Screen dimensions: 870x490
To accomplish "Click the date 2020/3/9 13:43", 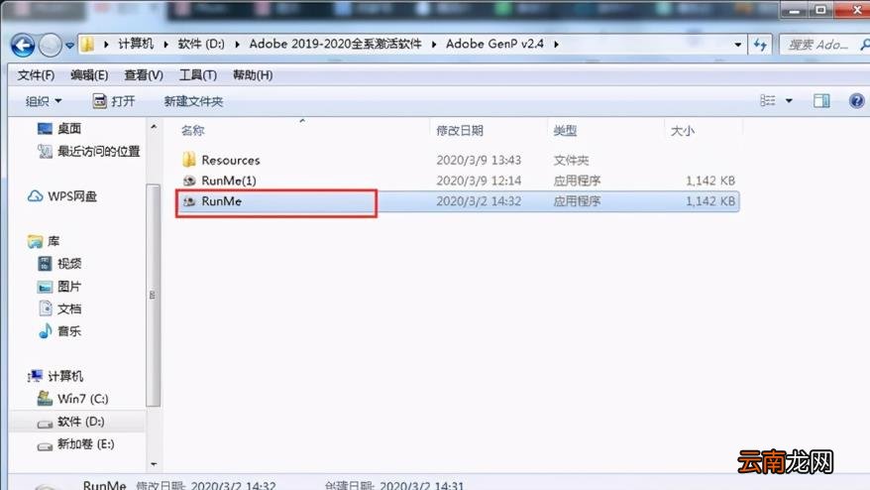I will [x=479, y=160].
